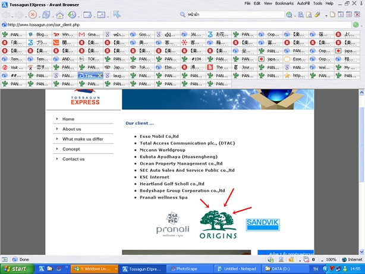
Task: Click the Pranali wellness spa logo
Action: (x=173, y=225)
